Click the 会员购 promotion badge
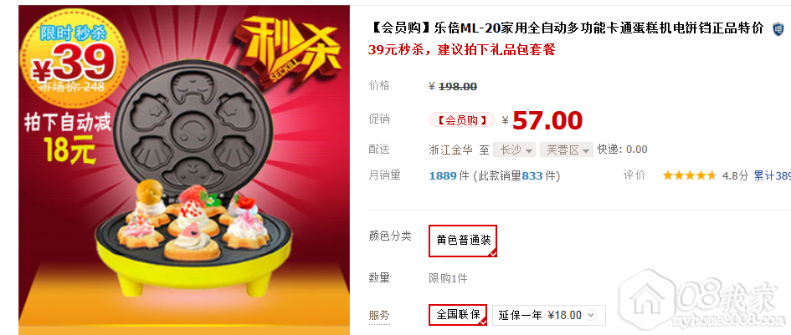The width and height of the screenshot is (791, 335). pos(461,120)
